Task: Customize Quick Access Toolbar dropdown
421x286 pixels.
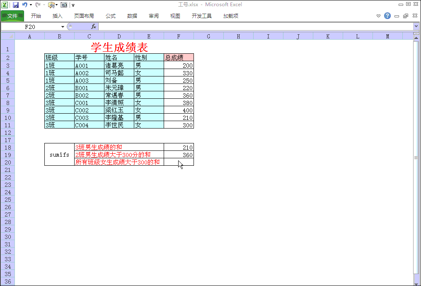Action: click(73, 5)
